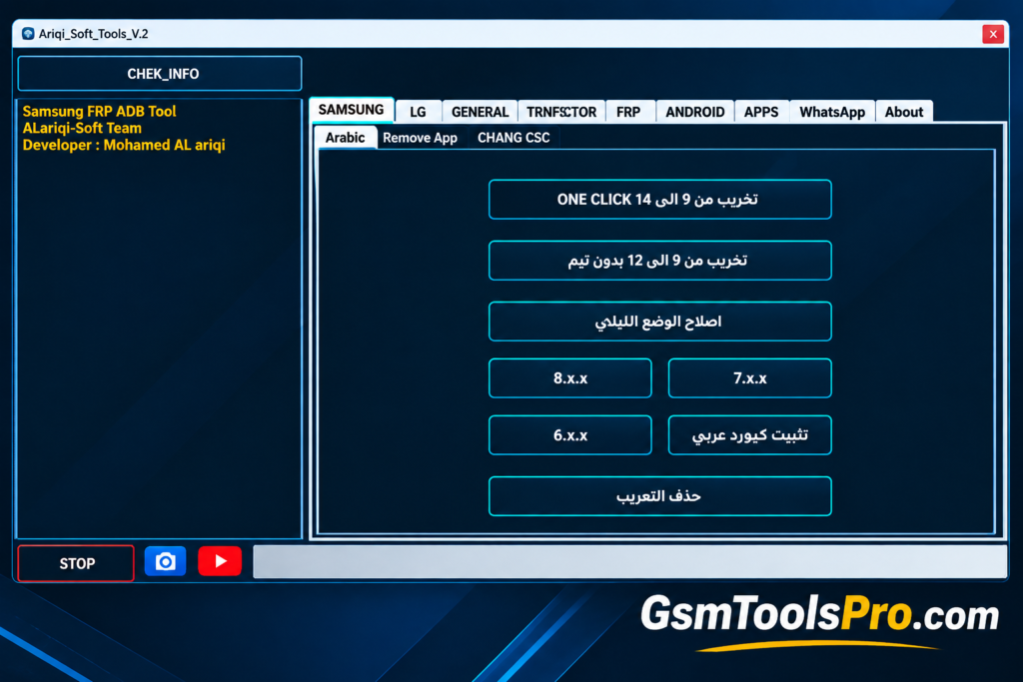The width and height of the screenshot is (1023, 682).
Task: Click the progress bar at the bottom
Action: 630,561
